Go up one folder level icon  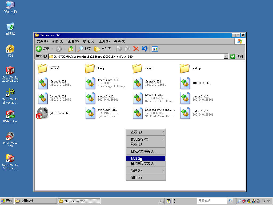(71, 49)
